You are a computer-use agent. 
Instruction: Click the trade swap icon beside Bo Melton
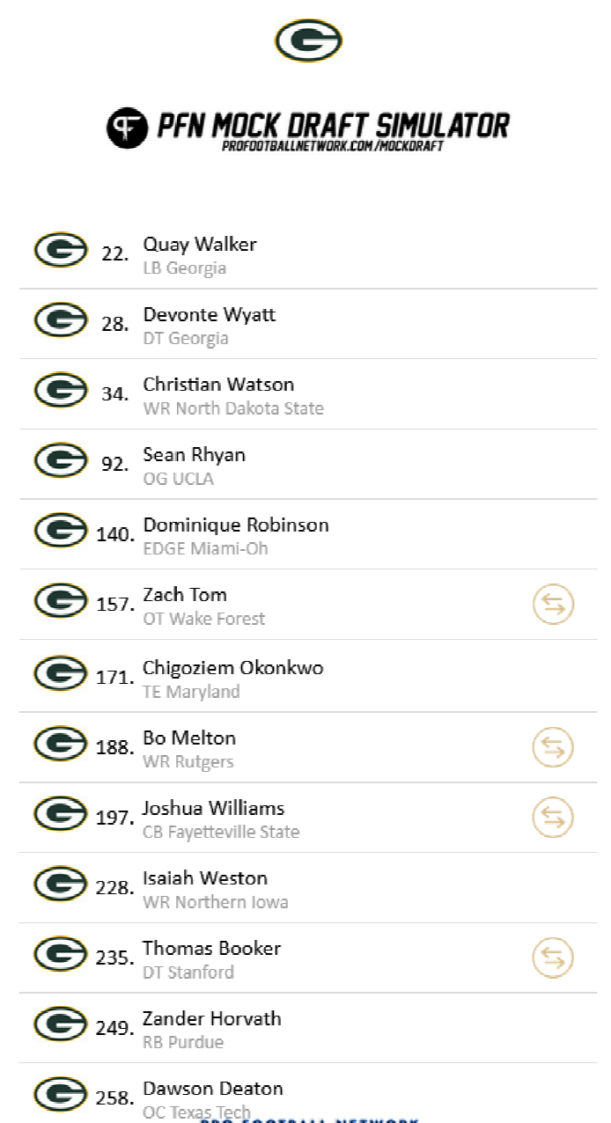point(553,747)
